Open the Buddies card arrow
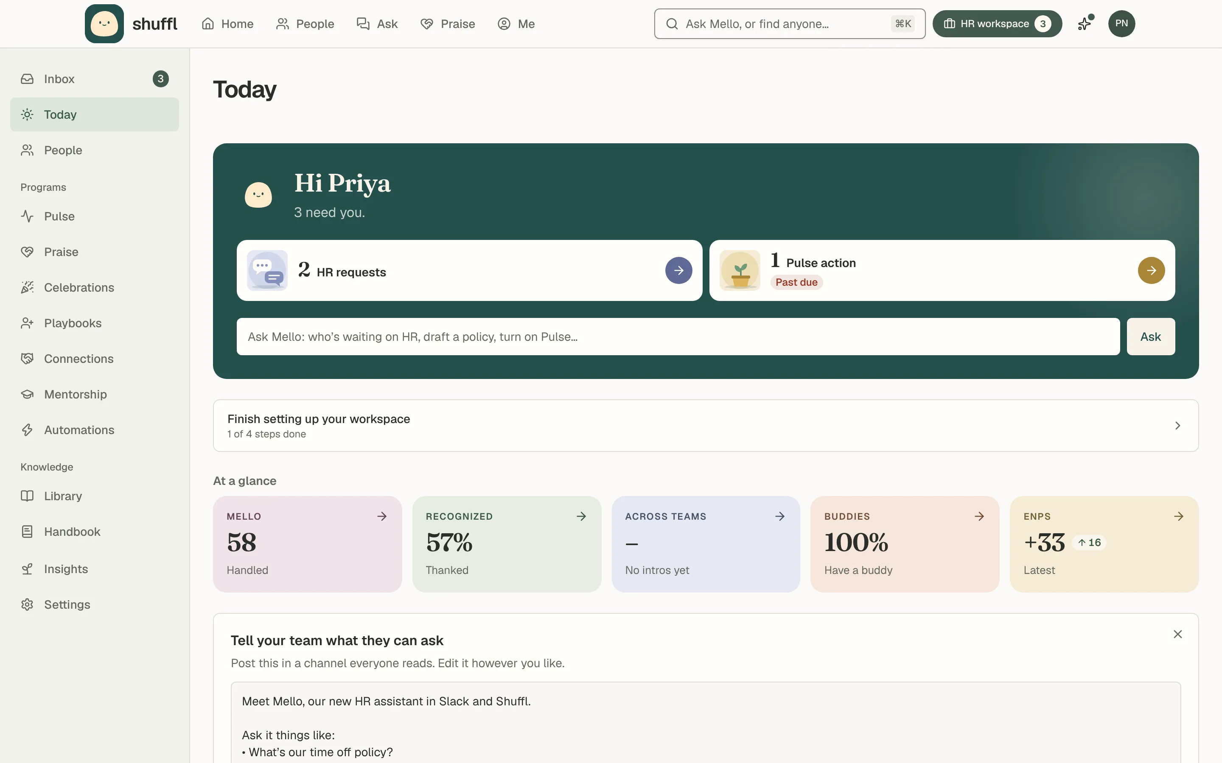The image size is (1222, 763). tap(979, 516)
